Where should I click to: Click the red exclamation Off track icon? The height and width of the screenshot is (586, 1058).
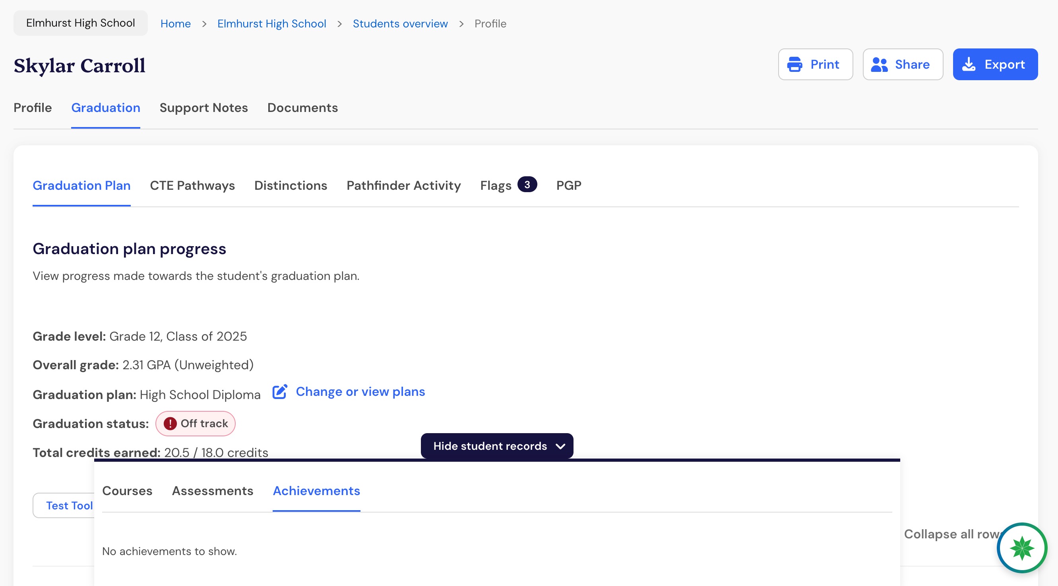coord(170,424)
